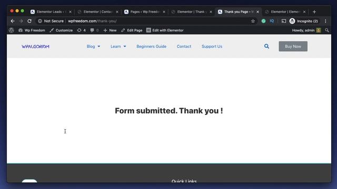This screenshot has height=189, width=337.
Task: Close the Thank you Page tab
Action: click(257, 12)
